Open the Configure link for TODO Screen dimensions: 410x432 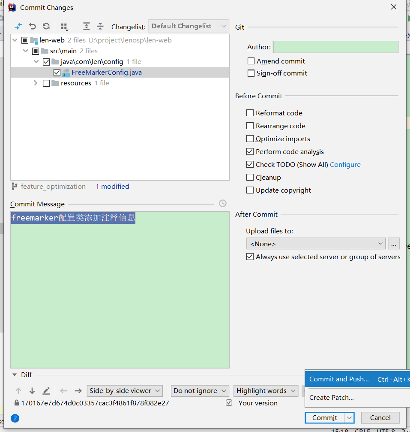(x=345, y=165)
